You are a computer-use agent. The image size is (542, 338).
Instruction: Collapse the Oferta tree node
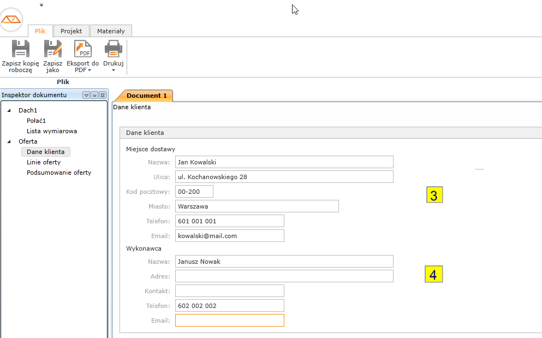9,142
